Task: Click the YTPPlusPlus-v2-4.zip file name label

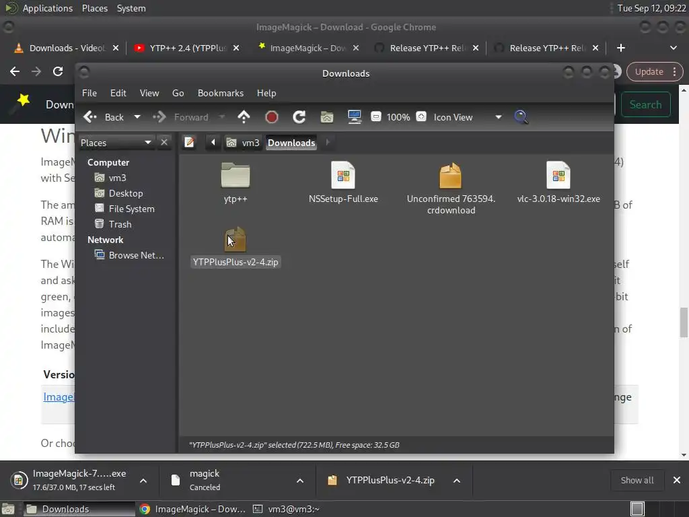Action: click(x=235, y=262)
